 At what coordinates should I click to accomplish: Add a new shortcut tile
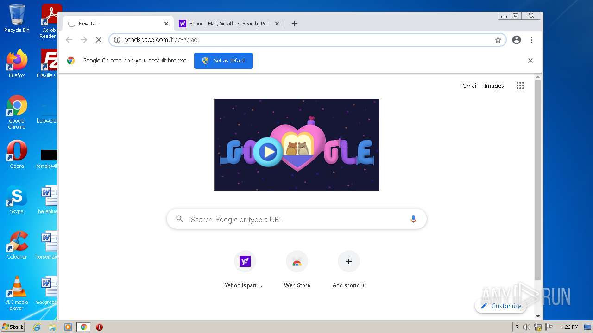pos(348,270)
